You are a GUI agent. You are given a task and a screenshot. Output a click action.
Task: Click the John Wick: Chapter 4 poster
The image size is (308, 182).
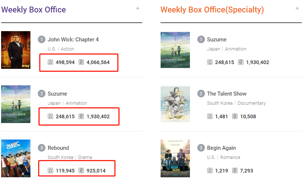(16, 50)
